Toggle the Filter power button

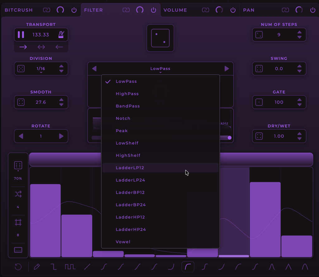click(153, 10)
